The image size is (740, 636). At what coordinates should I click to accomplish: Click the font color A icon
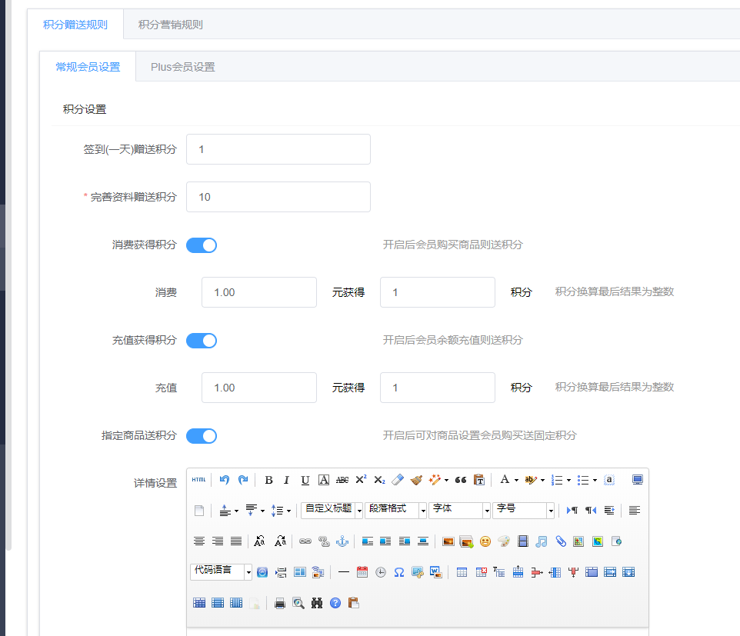tap(505, 480)
